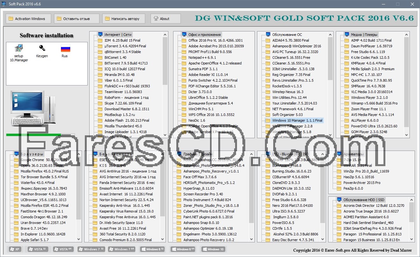Click the Медиа | Плееры list scrollbar thumb
Screen dimensions: 420x257
coord(407,82)
